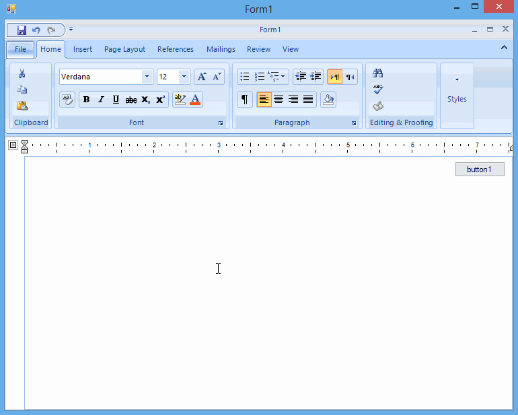Click the Decrease Indent icon
The image size is (518, 415).
[x=301, y=77]
